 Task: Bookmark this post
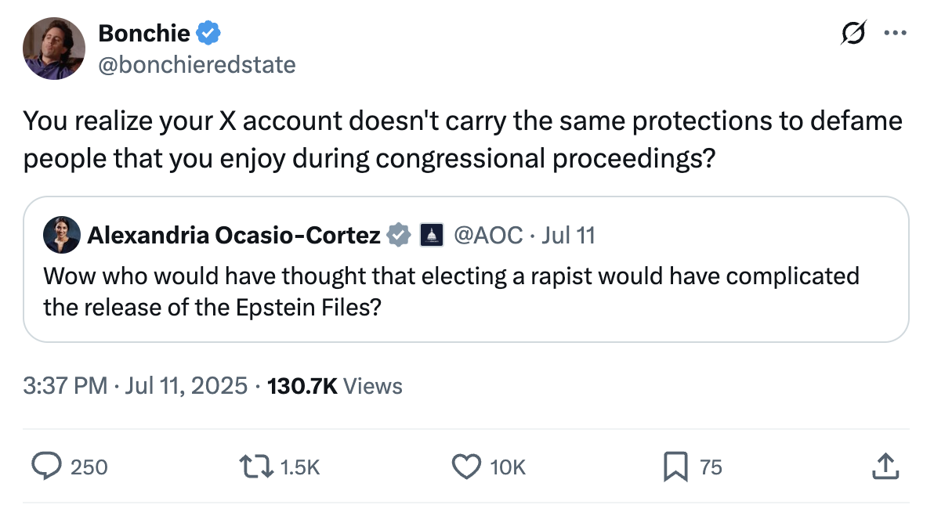(x=675, y=467)
